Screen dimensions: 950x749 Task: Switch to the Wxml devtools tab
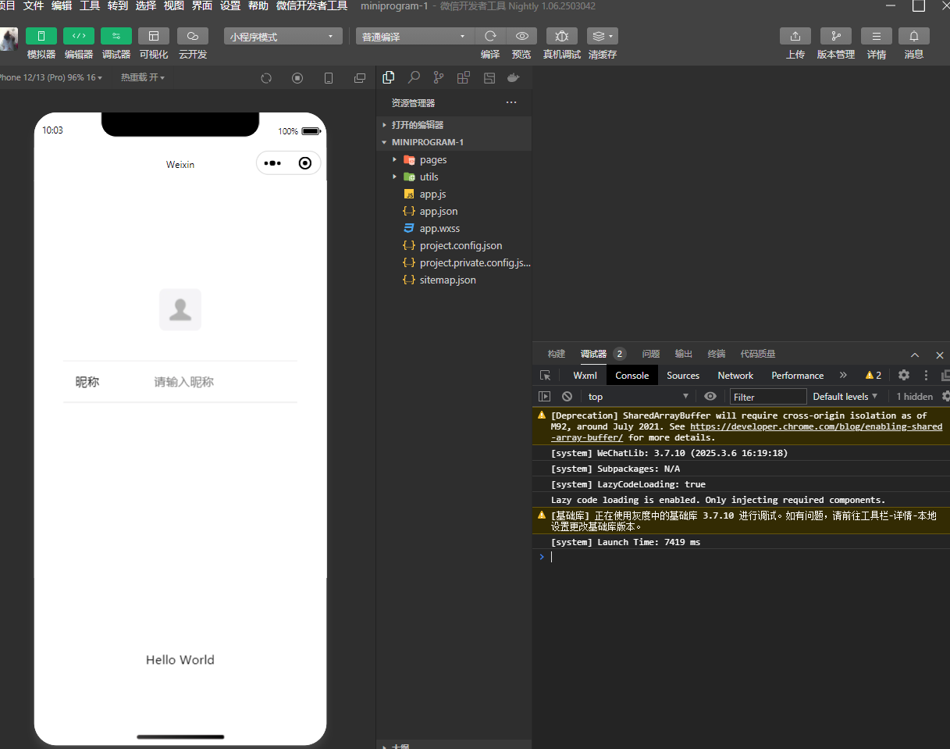click(585, 375)
